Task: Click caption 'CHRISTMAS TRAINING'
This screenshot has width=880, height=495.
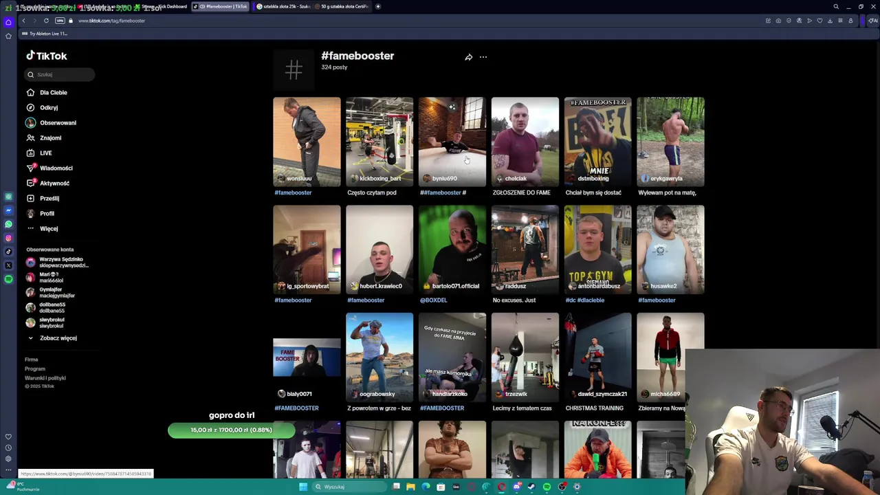Action: (x=595, y=408)
